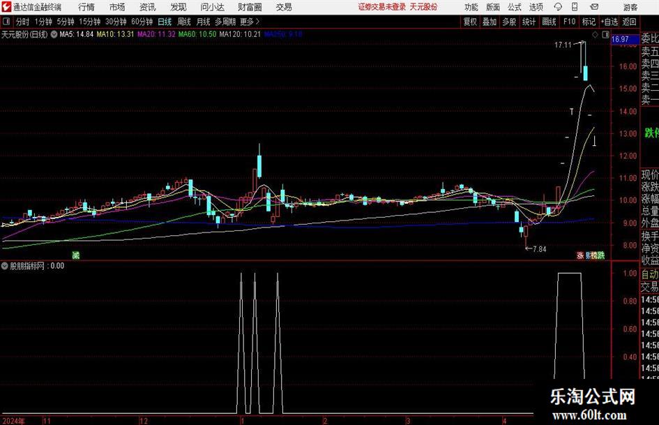Click the 标记 mark toolbar button

click(589, 22)
